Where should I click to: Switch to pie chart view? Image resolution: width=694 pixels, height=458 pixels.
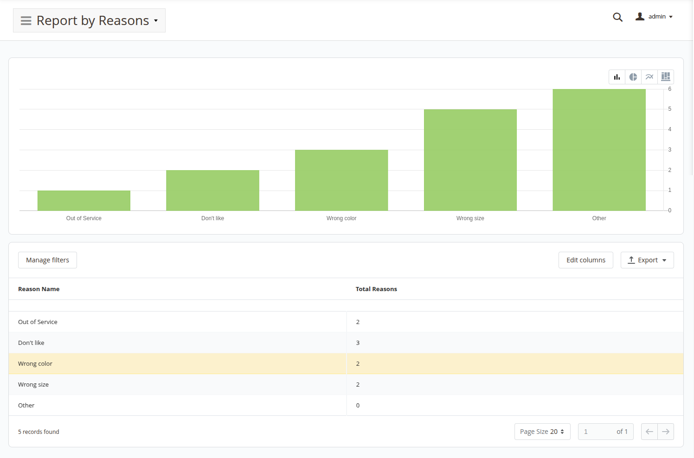click(x=633, y=77)
